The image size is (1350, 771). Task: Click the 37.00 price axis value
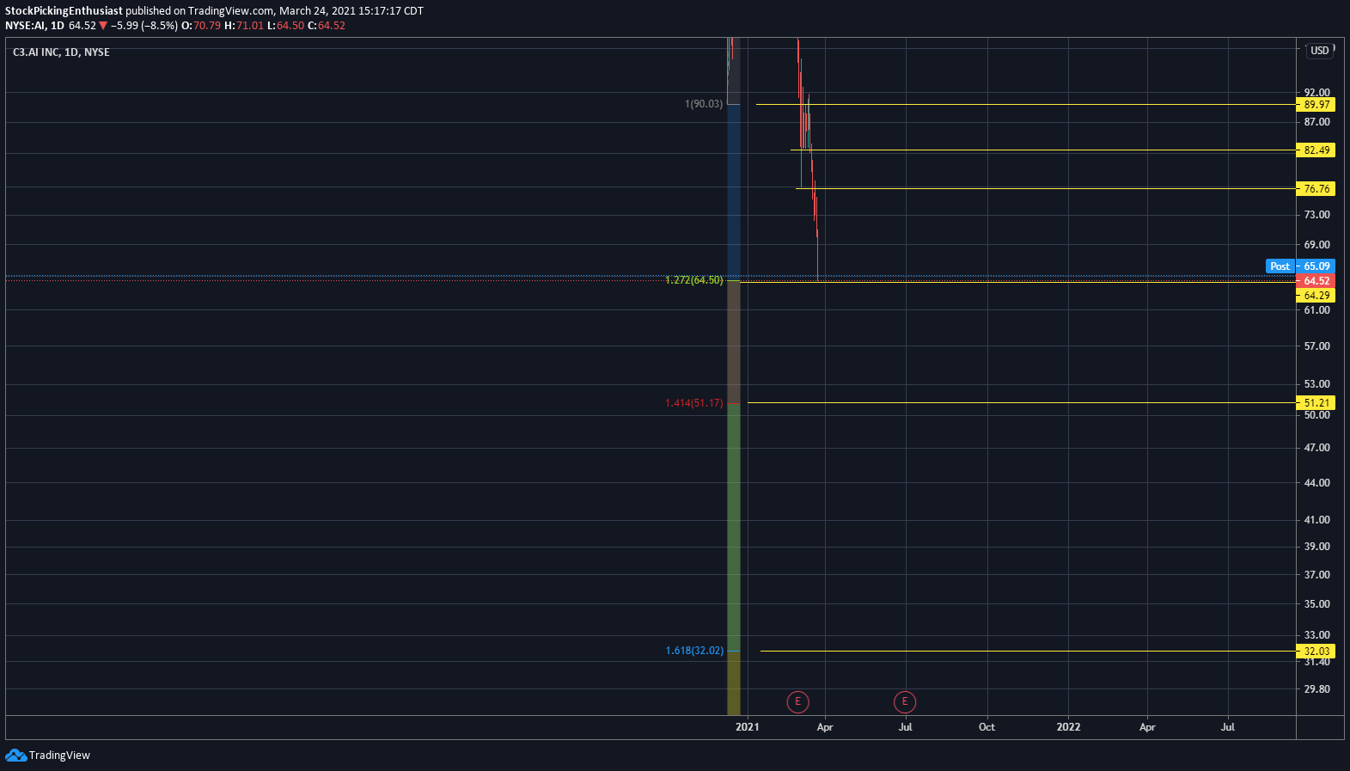click(1316, 575)
